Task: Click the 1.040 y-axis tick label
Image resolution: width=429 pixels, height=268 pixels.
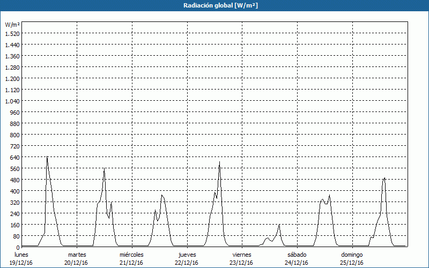Action: [x=12, y=101]
